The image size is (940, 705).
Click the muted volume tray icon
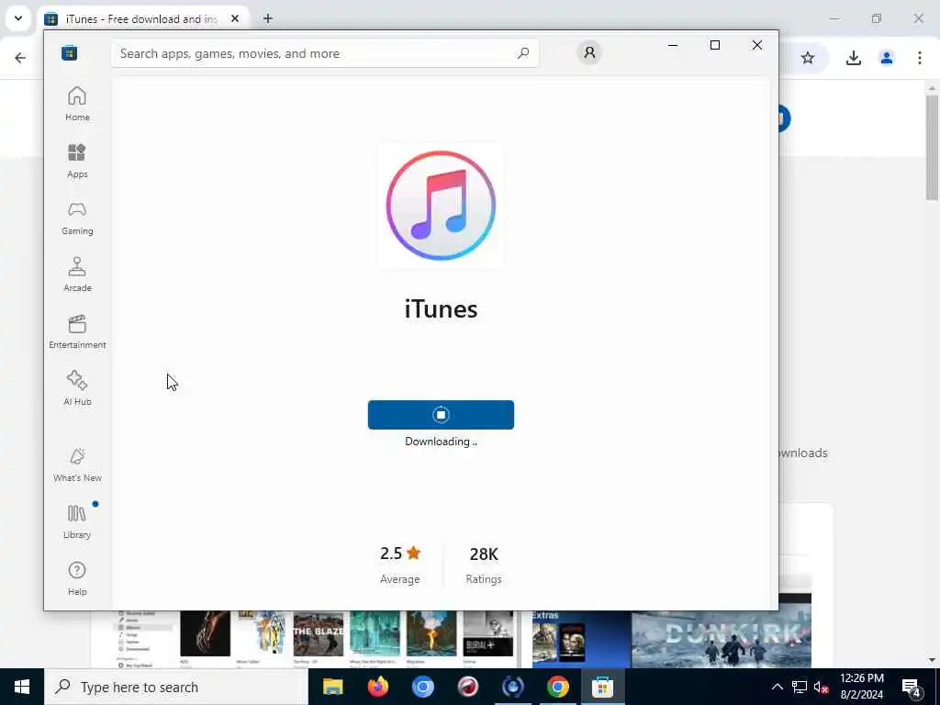tap(821, 687)
